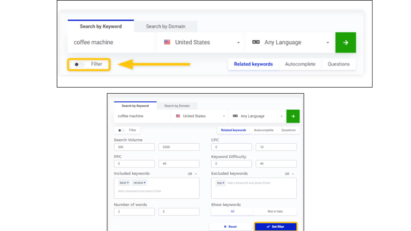Select Autocomplete tab in lower panel
411x231 pixels.
pyautogui.click(x=264, y=130)
